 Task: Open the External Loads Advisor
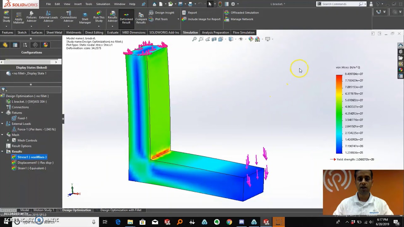(48, 17)
